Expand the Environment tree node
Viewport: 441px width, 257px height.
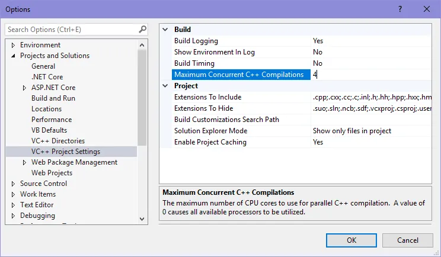tap(13, 45)
